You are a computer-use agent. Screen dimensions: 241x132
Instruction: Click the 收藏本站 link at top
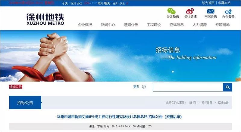pos(224,3)
